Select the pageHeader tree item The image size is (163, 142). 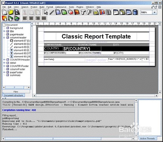click(x=17, y=34)
